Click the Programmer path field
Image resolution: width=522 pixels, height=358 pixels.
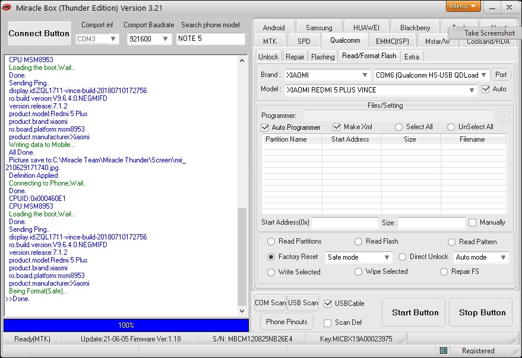tap(399, 116)
